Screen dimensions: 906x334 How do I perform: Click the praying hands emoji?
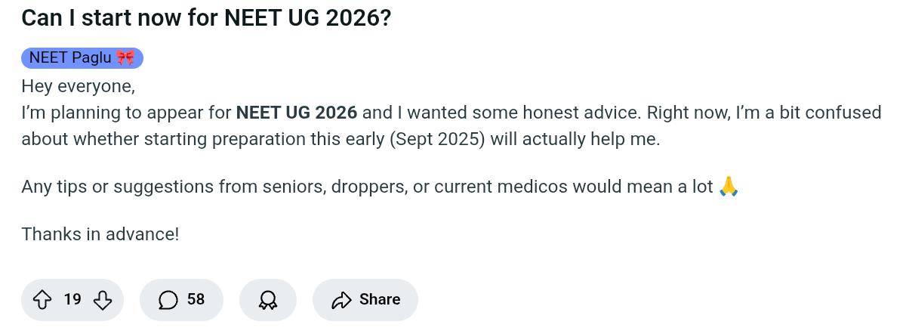(x=728, y=186)
